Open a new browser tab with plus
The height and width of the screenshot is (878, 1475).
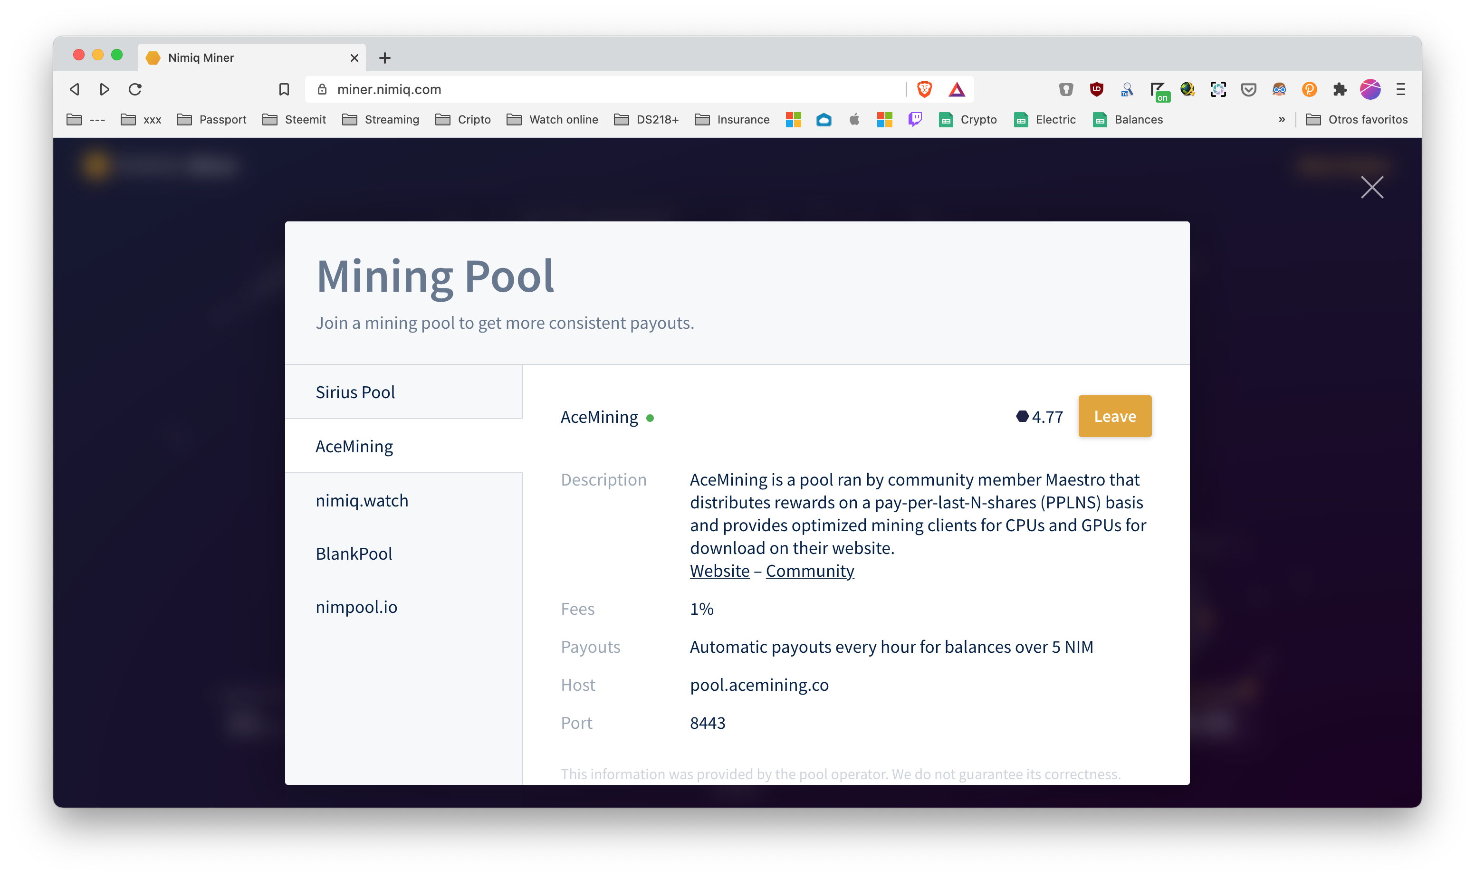(384, 58)
